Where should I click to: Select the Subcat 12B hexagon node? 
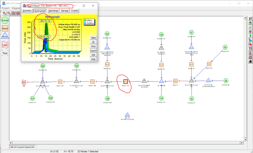pos(107,99)
